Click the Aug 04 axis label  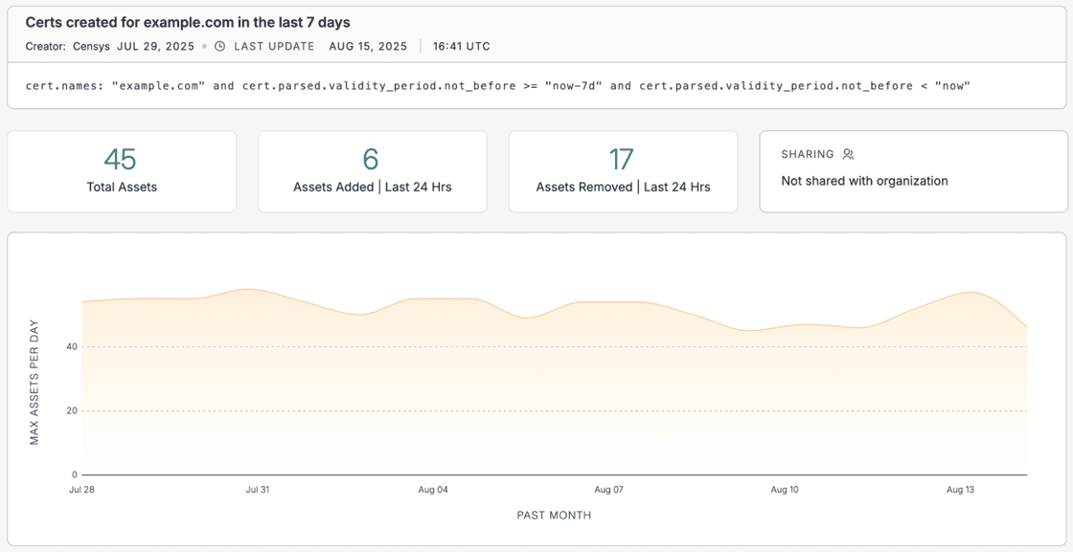tap(433, 490)
